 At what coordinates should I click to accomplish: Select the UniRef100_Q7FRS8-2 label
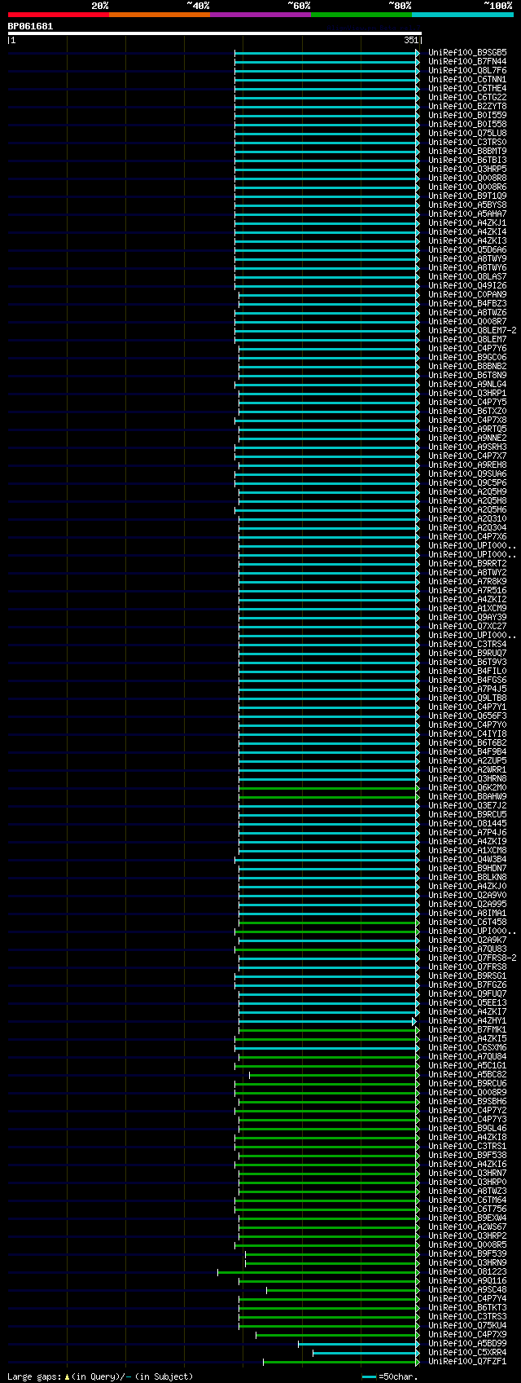472,958
